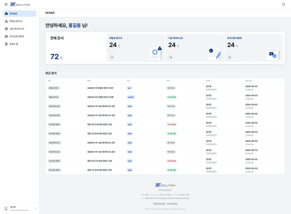Open the 서비스이용약관 footer link

coord(172,204)
